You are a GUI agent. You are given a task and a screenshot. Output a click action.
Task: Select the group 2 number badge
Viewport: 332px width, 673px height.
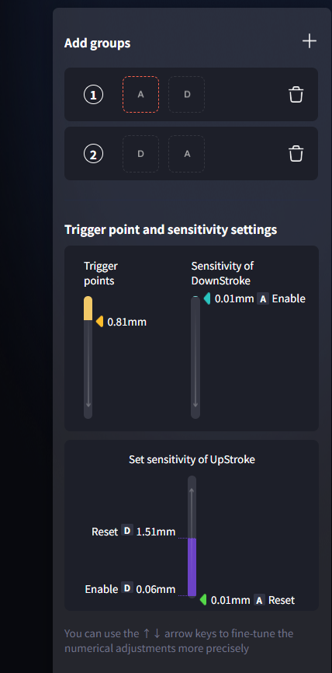[x=93, y=154]
